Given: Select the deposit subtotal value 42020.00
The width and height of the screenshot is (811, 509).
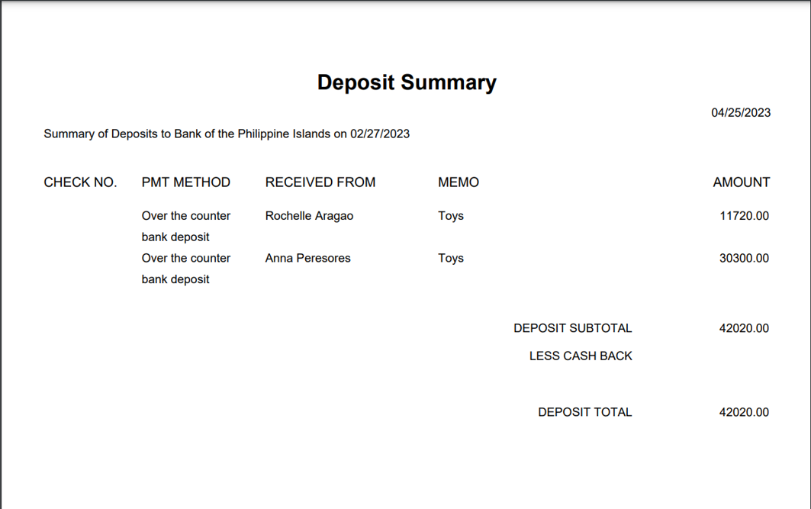Looking at the screenshot, I should [744, 328].
